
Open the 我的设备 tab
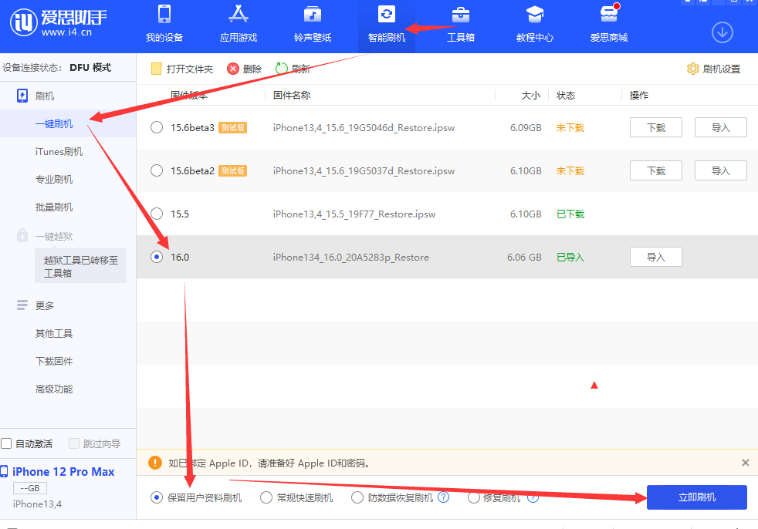click(164, 24)
